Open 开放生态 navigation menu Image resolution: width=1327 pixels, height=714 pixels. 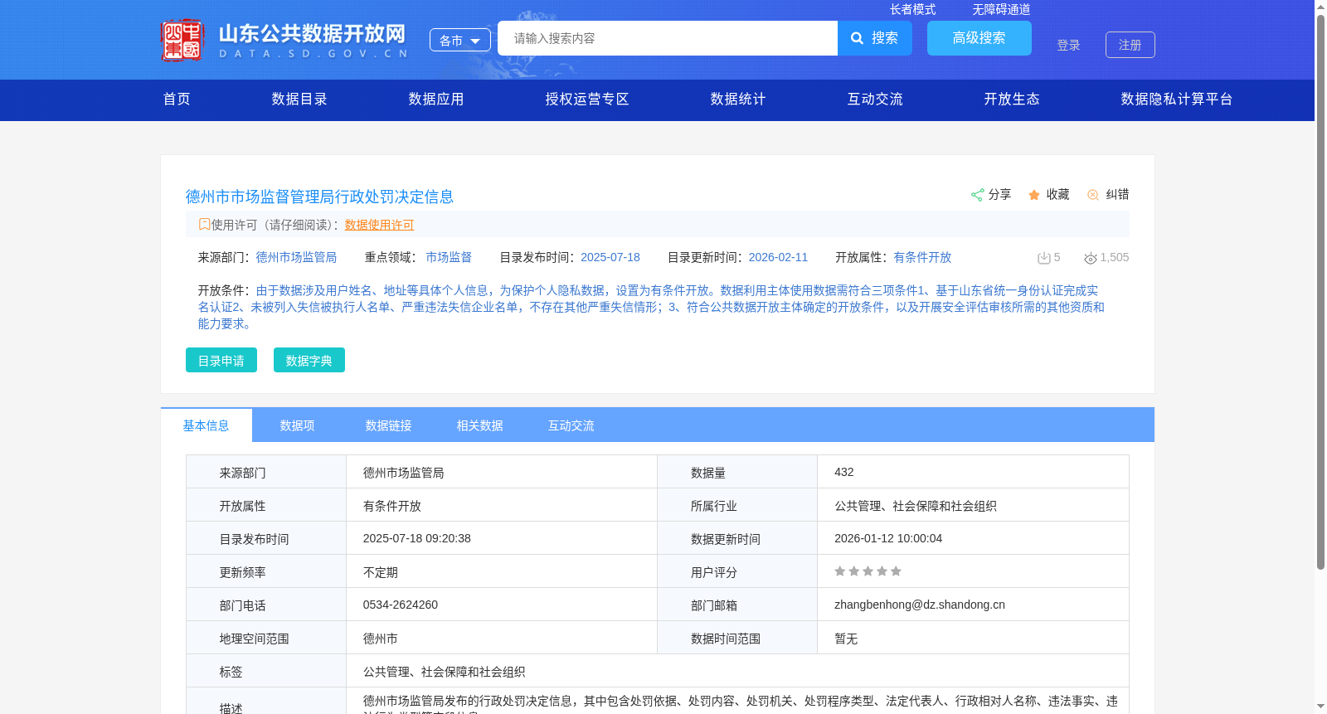tap(1012, 99)
